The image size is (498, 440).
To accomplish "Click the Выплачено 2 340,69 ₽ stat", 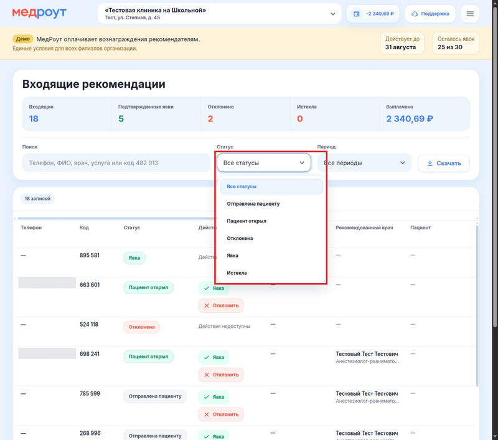I will pos(425,113).
